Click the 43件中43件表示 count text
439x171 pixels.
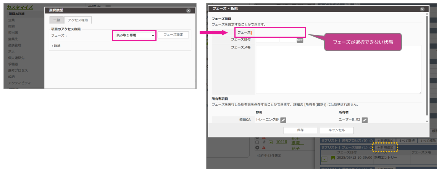click(269, 155)
